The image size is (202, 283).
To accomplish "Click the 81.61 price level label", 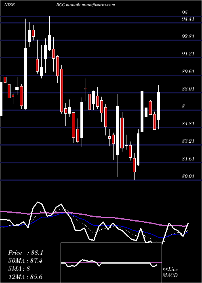I will tap(188, 158).
